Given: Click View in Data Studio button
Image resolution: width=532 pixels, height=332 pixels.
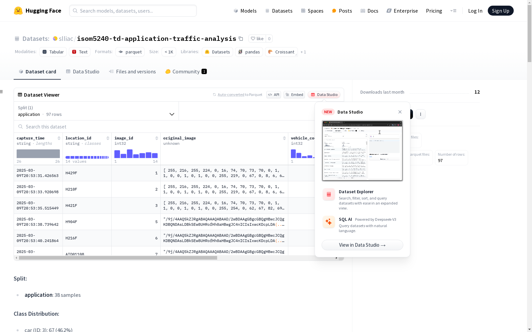Looking at the screenshot, I should [x=362, y=245].
